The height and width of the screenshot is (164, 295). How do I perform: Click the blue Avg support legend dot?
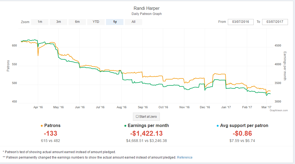(218, 126)
